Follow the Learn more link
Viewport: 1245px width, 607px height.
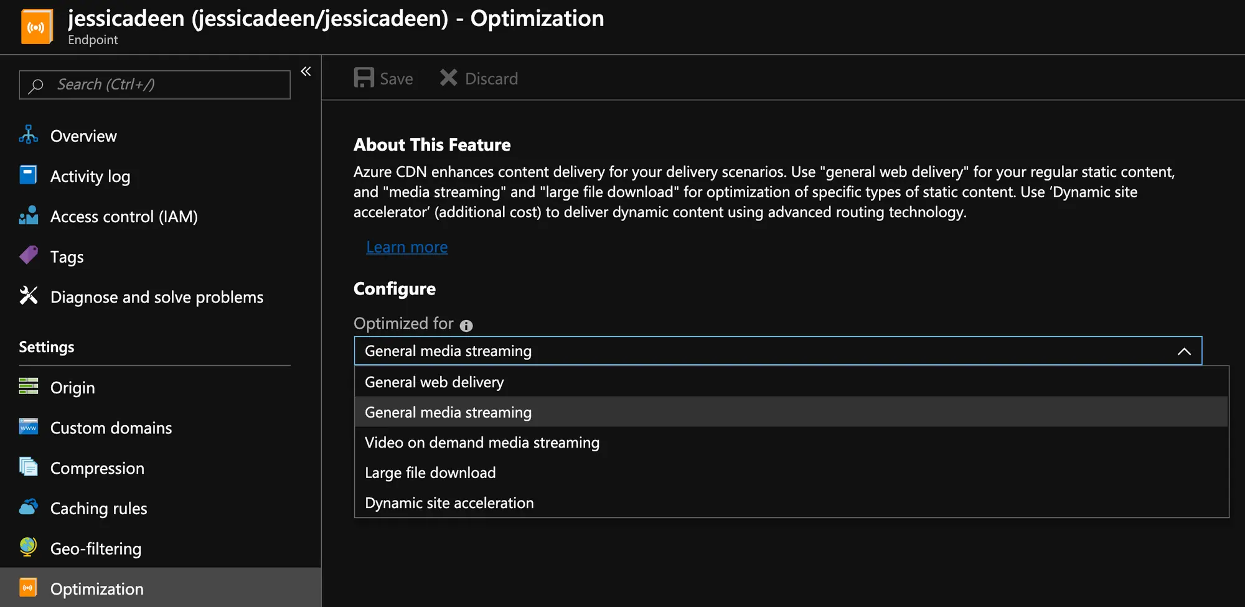click(407, 247)
